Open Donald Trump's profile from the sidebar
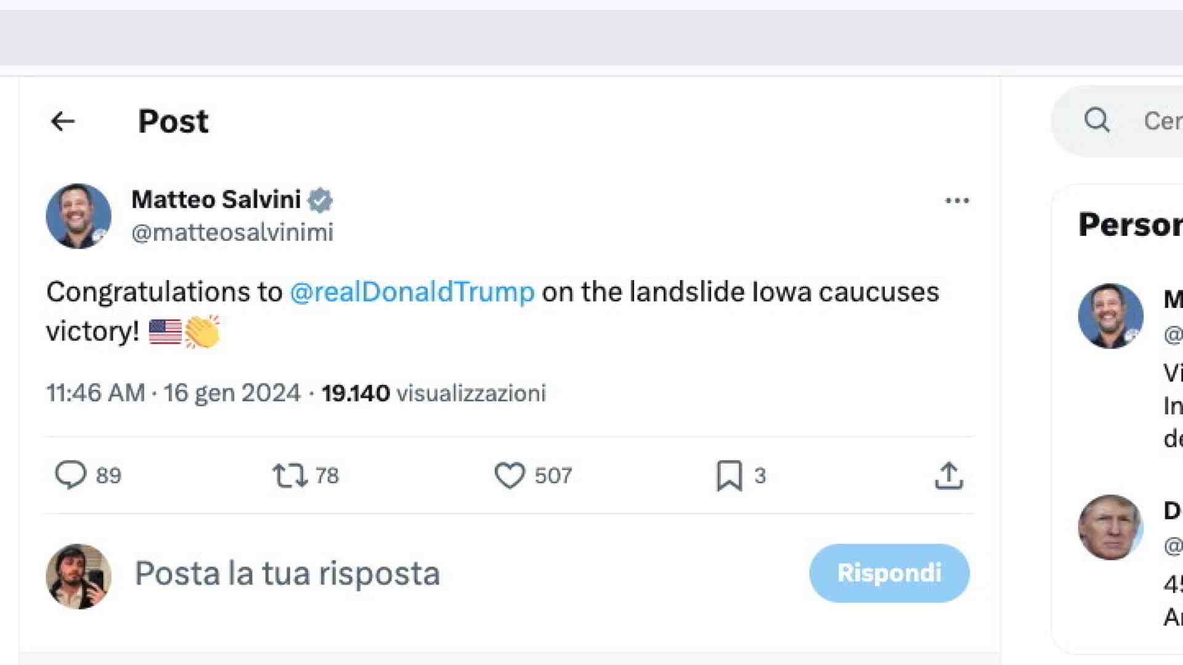The height and width of the screenshot is (665, 1183). pyautogui.click(x=1111, y=527)
